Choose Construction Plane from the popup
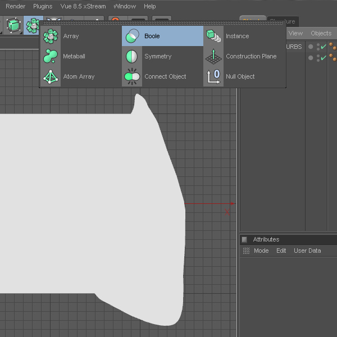The width and height of the screenshot is (337, 337). [x=244, y=56]
